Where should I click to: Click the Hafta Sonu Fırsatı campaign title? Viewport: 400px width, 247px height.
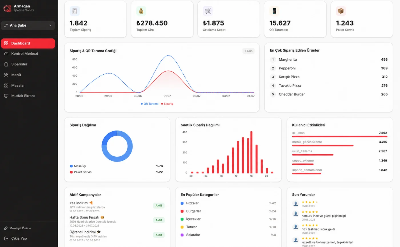click(87, 217)
